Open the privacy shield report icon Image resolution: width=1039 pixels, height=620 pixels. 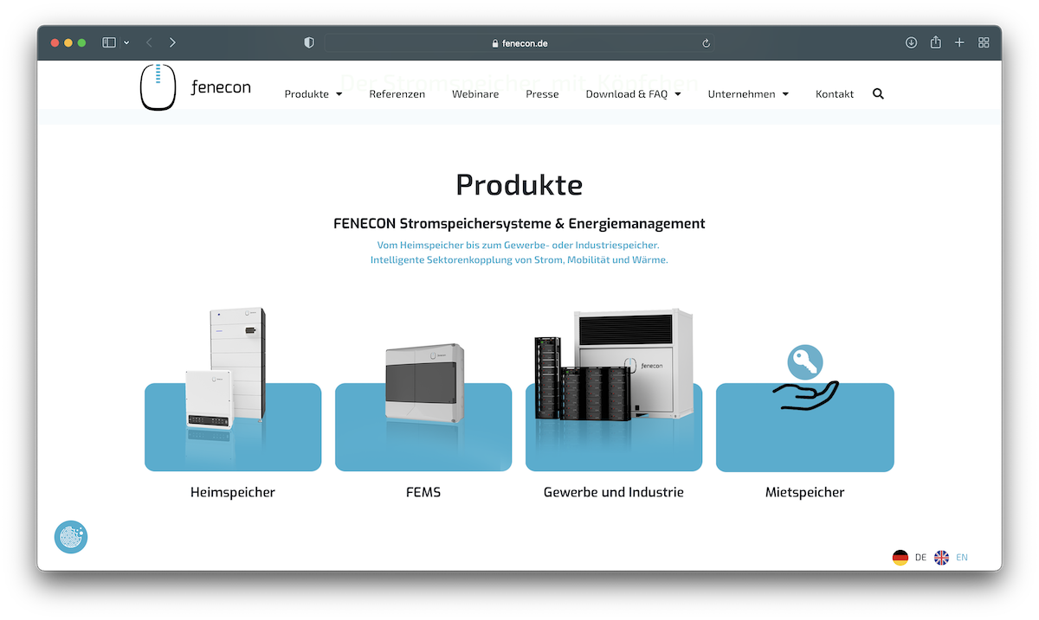tap(309, 42)
